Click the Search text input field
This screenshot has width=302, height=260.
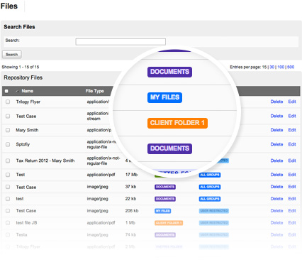(121, 42)
